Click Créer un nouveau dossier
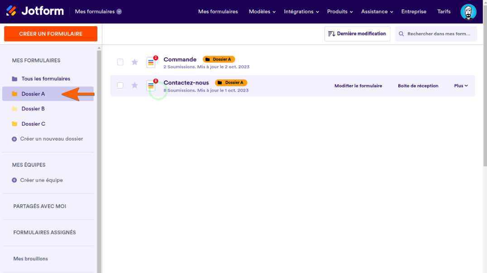 coord(52,139)
